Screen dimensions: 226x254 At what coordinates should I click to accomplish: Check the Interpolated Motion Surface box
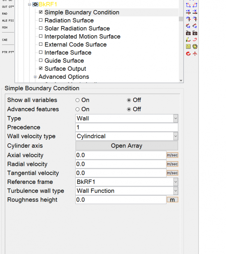pos(41,36)
